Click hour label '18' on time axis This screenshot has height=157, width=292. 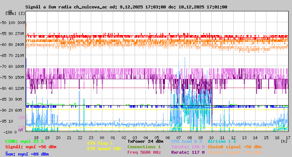[36, 138]
